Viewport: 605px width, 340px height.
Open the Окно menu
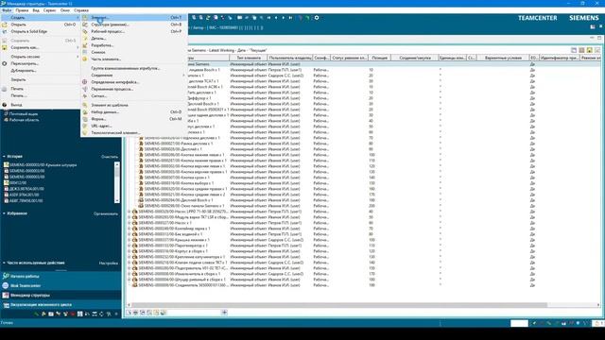[x=65, y=10]
